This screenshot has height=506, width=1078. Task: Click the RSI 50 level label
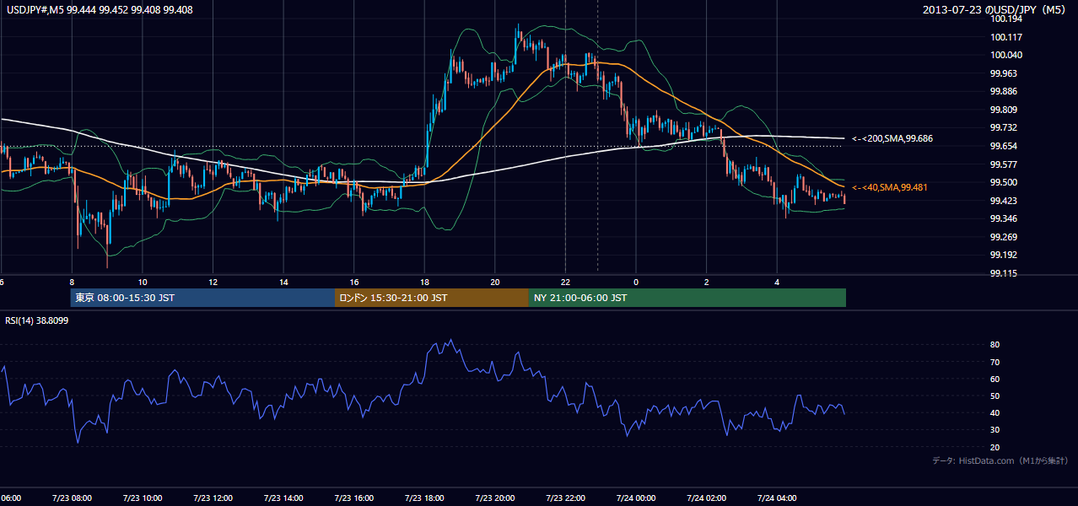point(994,396)
